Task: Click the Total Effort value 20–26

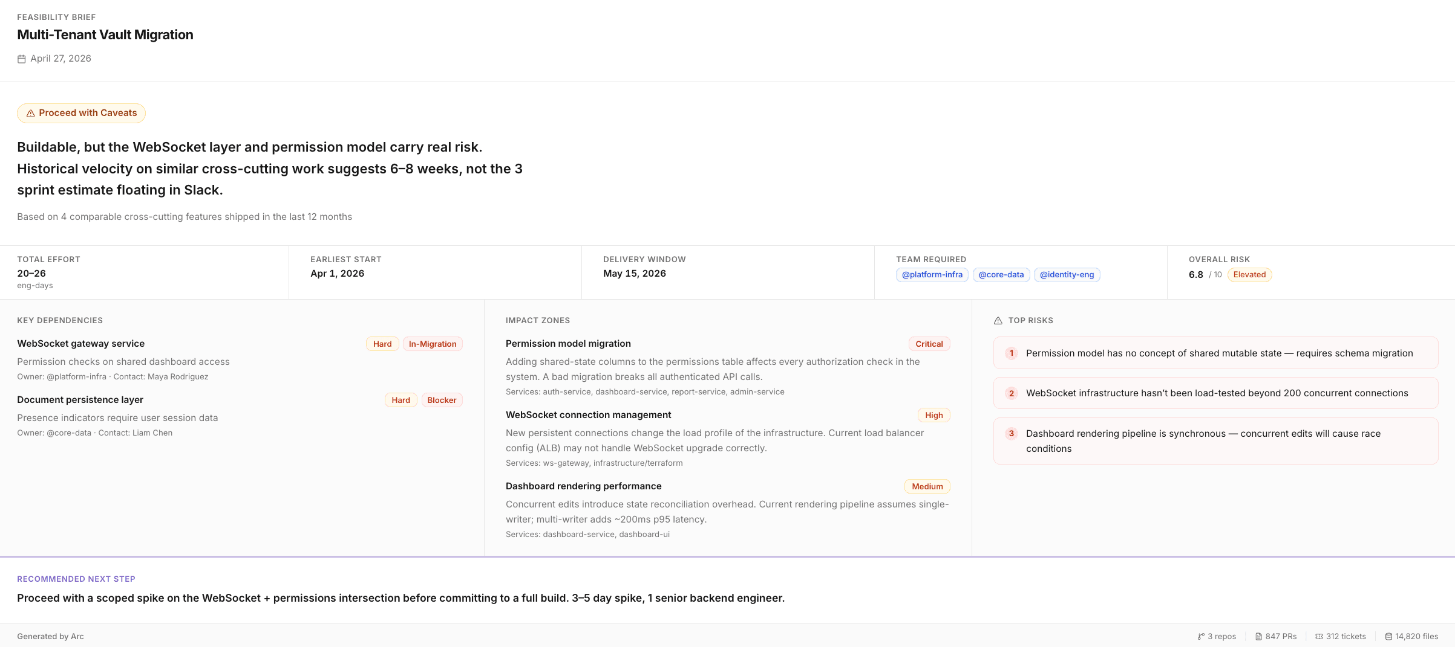Action: (x=31, y=274)
